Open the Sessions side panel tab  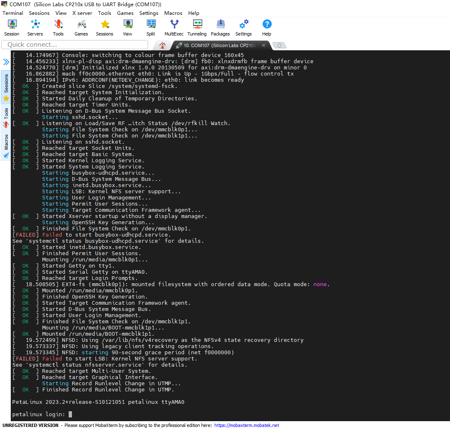pos(6,87)
